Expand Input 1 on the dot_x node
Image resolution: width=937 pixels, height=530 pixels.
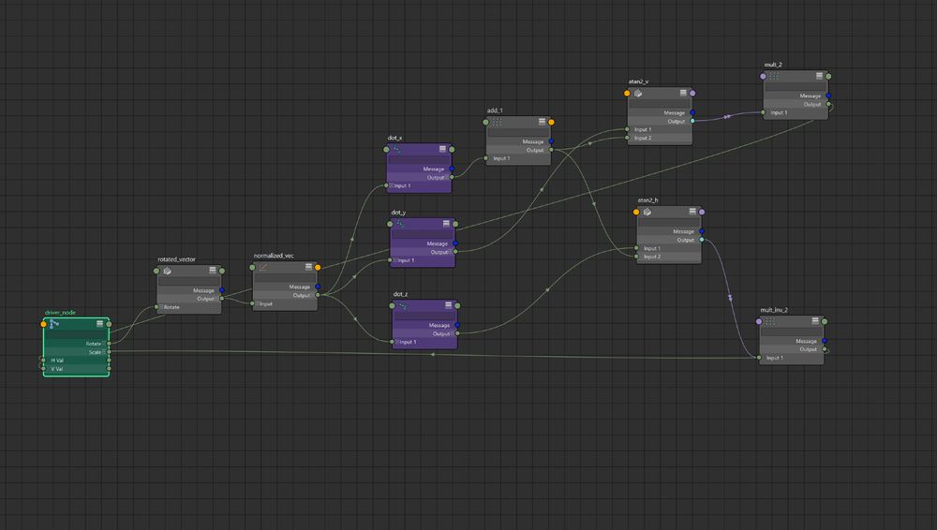coord(392,185)
